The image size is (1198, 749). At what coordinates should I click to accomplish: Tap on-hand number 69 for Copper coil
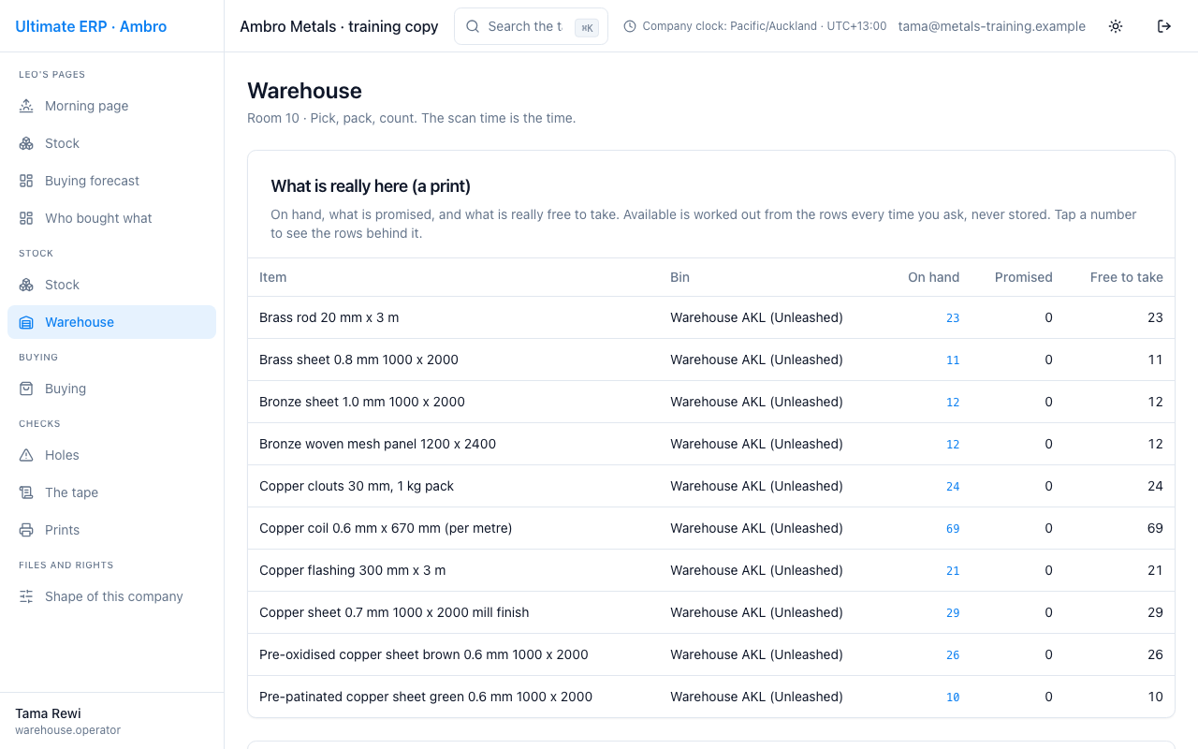(x=953, y=528)
